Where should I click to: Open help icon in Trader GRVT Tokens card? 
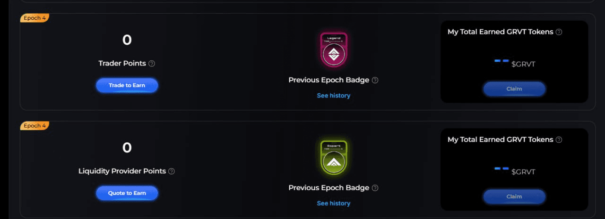[x=559, y=32]
